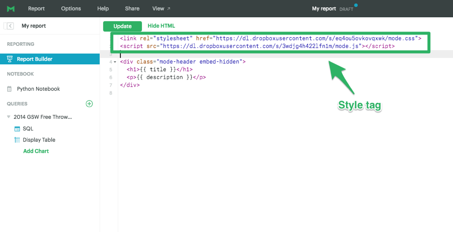The height and width of the screenshot is (232, 453).
Task: Click My report name in sidebar
Action: point(34,26)
